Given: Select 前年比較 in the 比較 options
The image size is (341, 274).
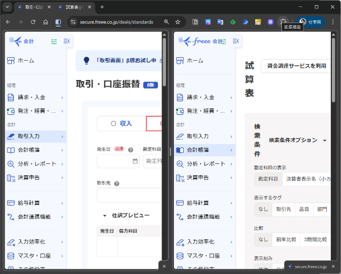Looking at the screenshot, I should (285, 239).
